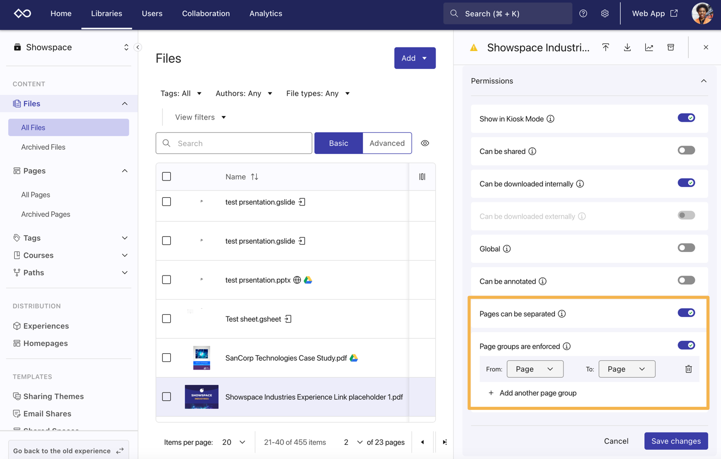The height and width of the screenshot is (459, 721).
Task: Toggle Page groups are enforced switch
Action: [x=686, y=346]
